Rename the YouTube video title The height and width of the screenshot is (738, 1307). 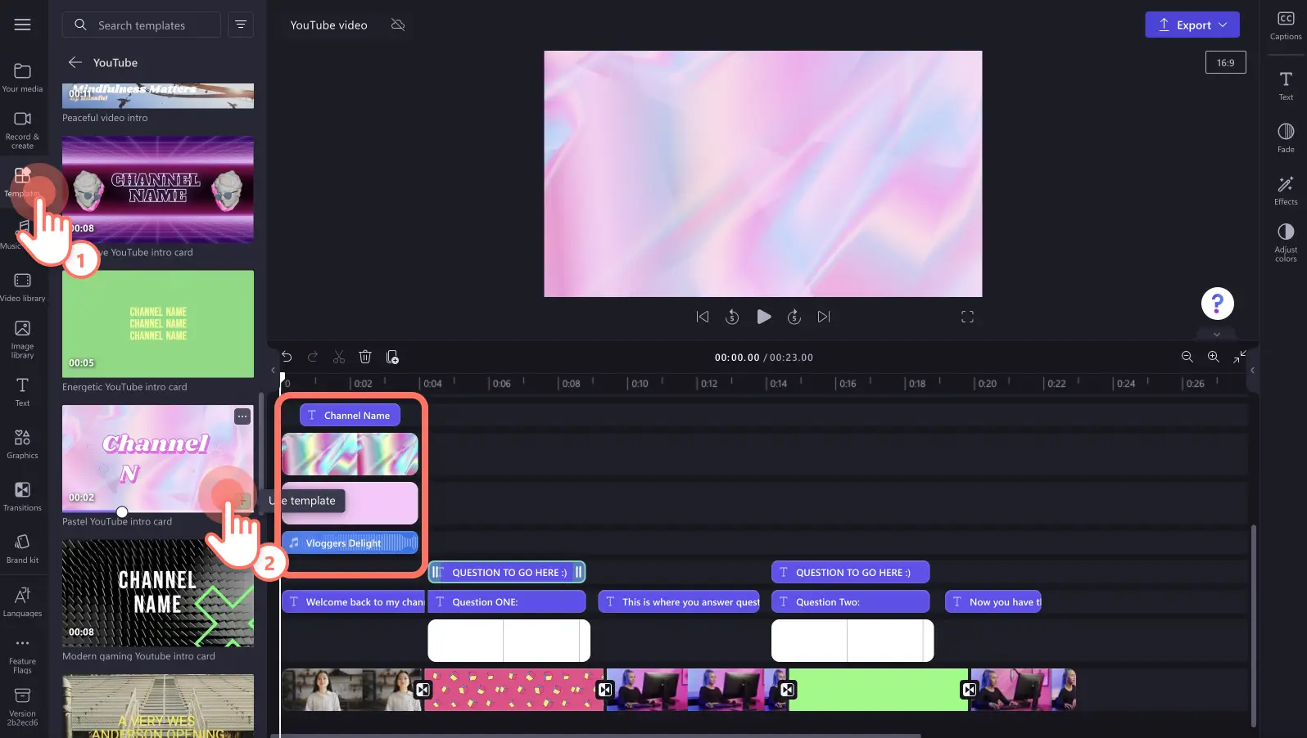328,25
